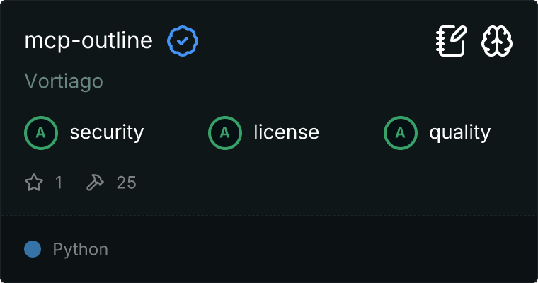Screen dimensions: 538x283
Task: Click the quality label text
Action: [x=459, y=132]
